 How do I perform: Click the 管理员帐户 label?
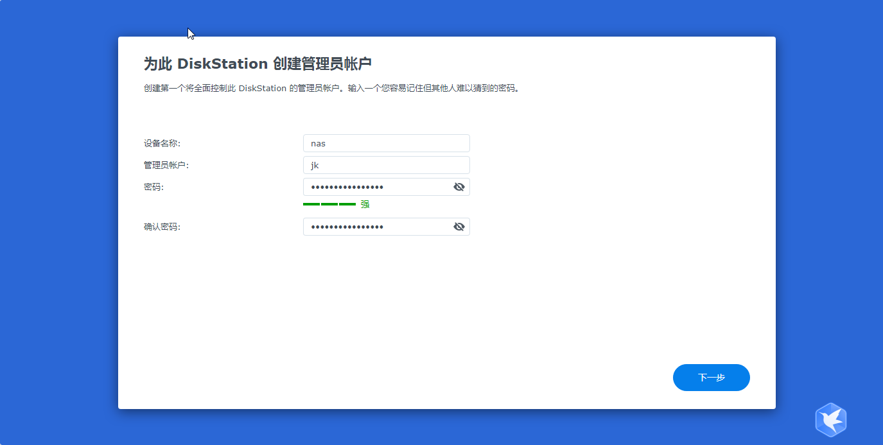coord(166,165)
